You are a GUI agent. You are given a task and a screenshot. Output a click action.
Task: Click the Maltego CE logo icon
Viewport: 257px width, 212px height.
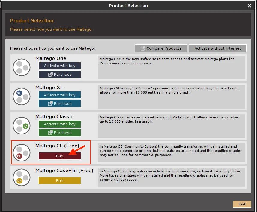(22, 153)
